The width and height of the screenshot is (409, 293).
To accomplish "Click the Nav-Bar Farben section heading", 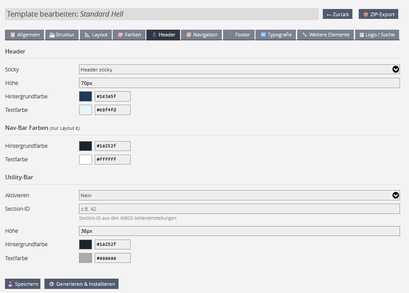I will [42, 128].
